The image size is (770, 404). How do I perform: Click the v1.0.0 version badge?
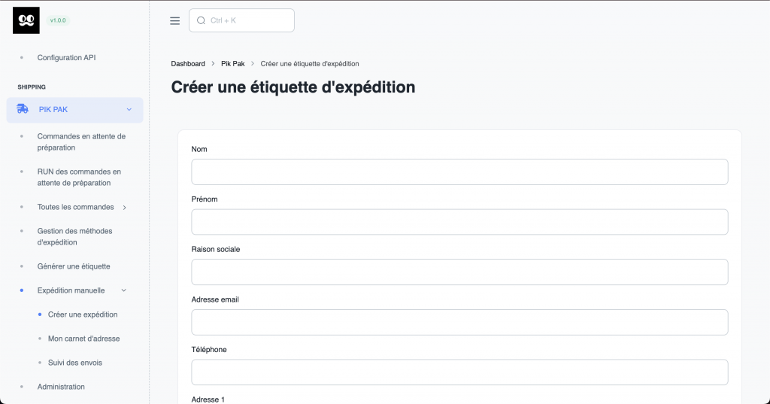58,20
